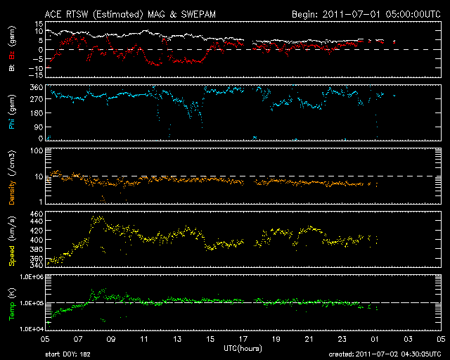
Task: Click the '01' hour label on the x-axis
Action: coord(375,340)
